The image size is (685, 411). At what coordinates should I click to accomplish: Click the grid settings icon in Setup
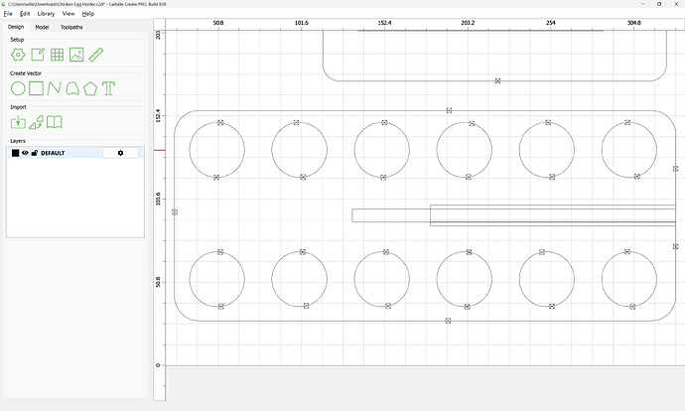pos(58,56)
